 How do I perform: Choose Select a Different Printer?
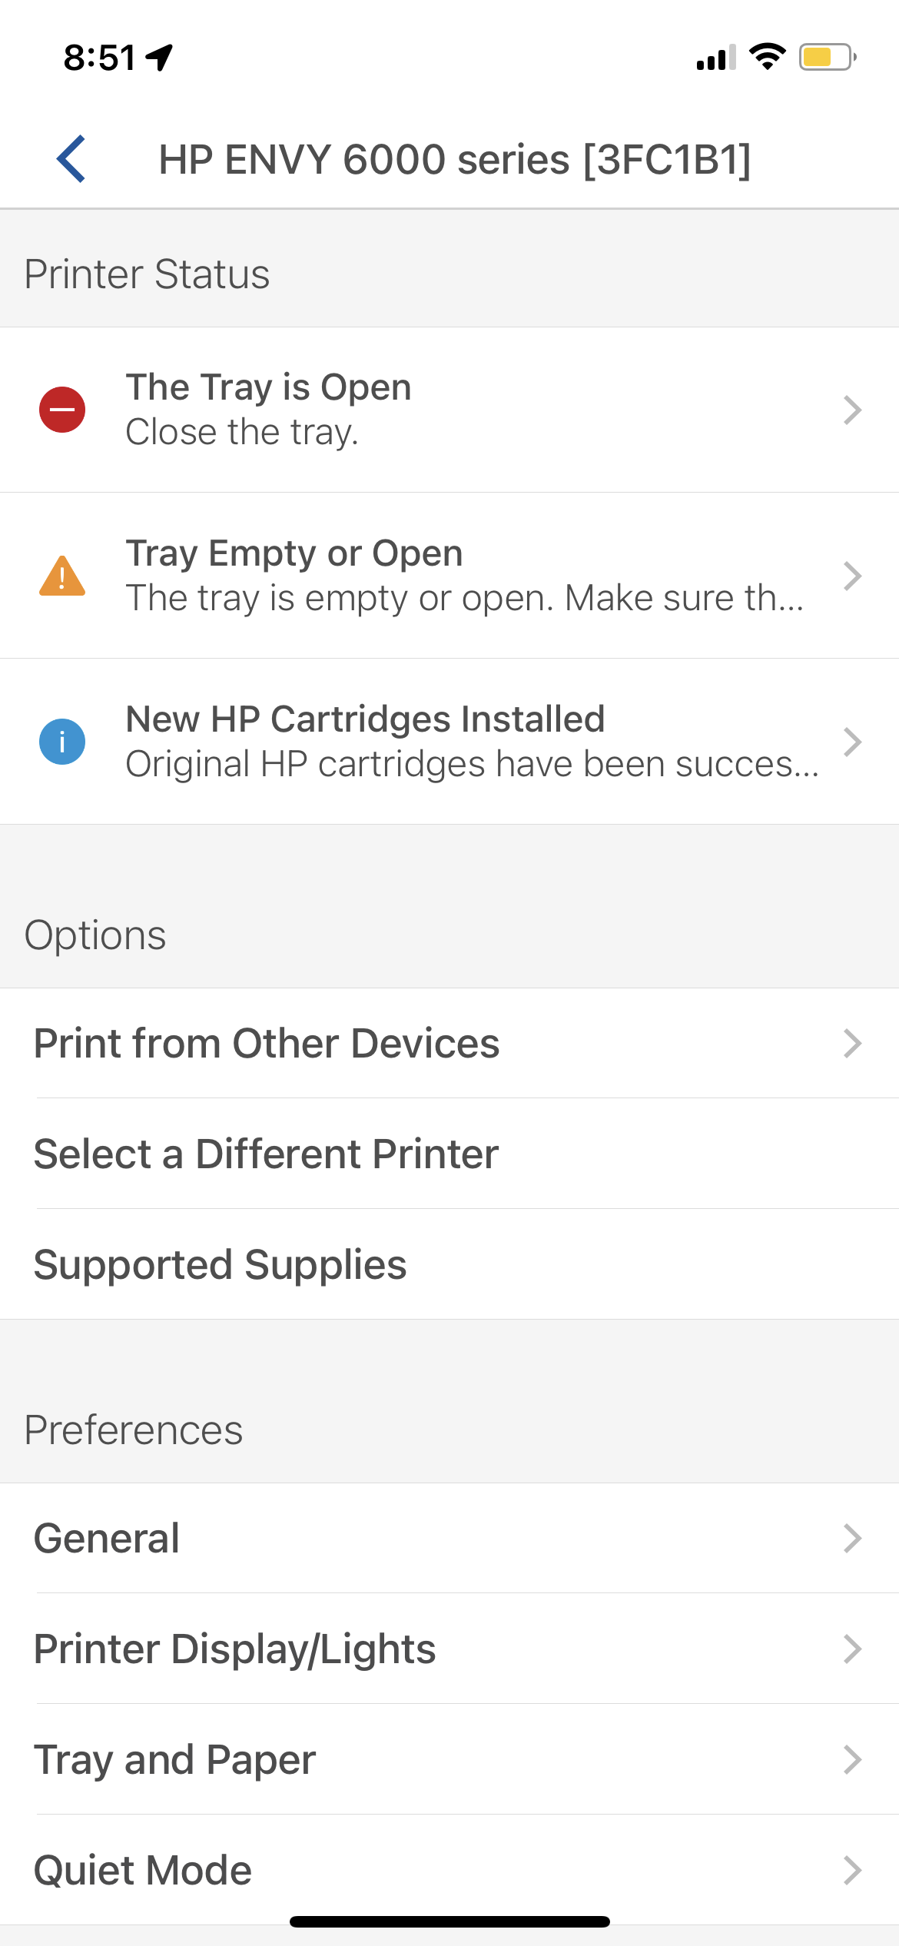267,1154
